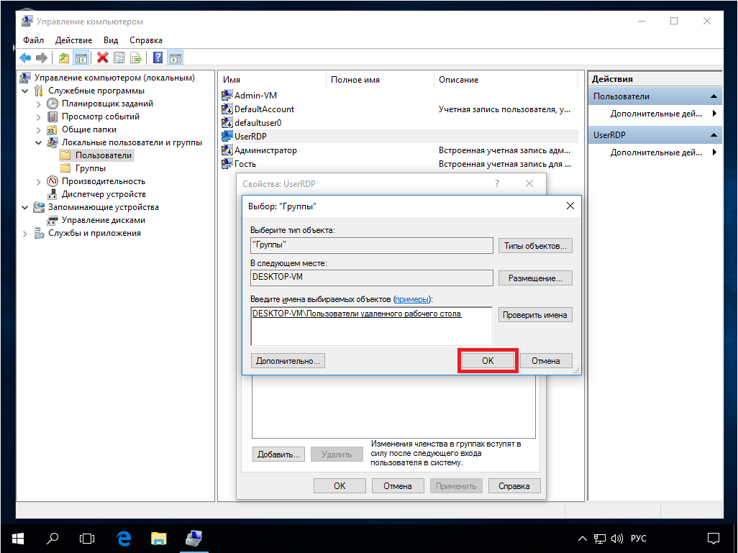Click the blue back arrow in toolbar
This screenshot has width=738, height=553.
point(25,58)
